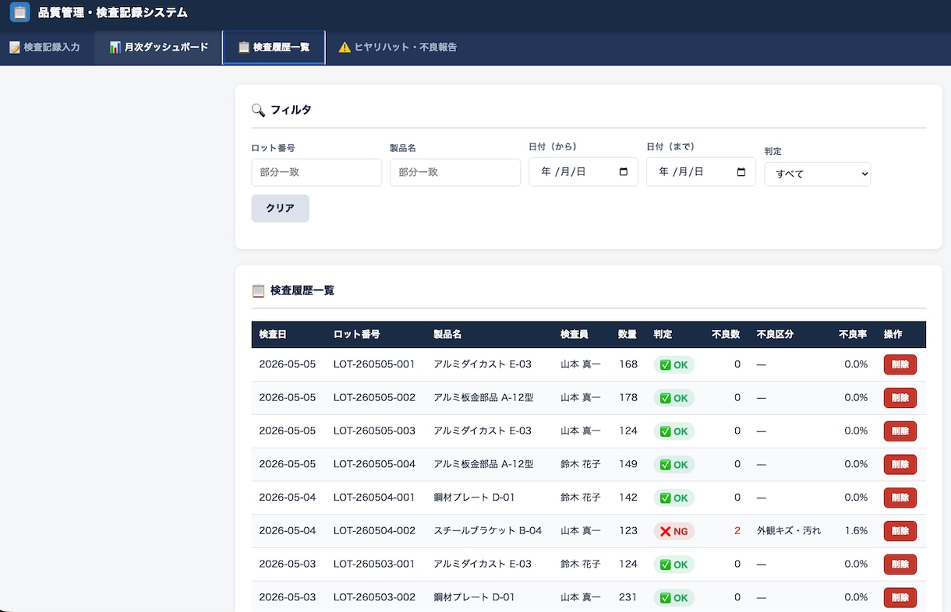Delete record LOT-260504-001
Image resolution: width=951 pixels, height=612 pixels.
click(900, 498)
